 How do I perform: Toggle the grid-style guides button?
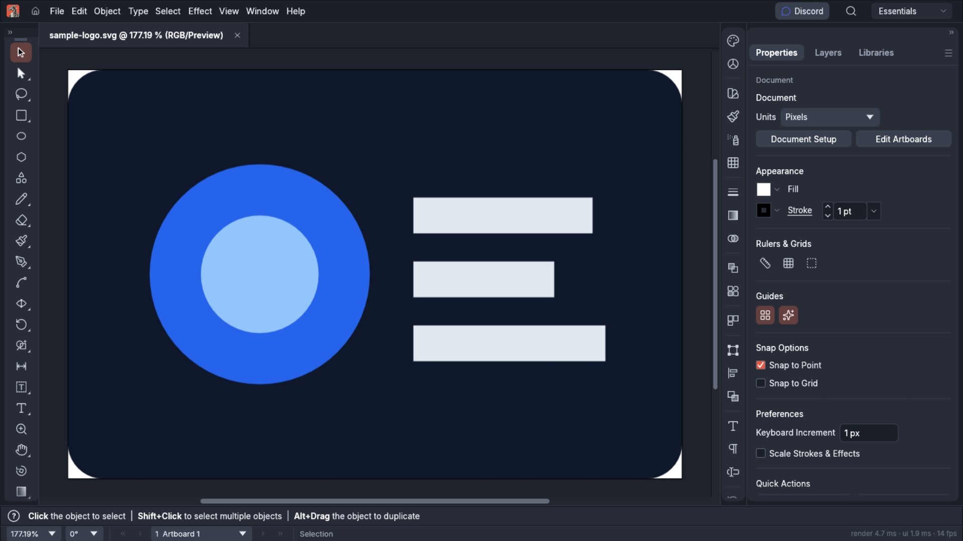point(765,315)
